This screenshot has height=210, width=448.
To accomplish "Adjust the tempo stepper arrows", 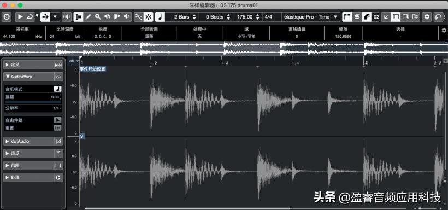I will tap(258, 17).
